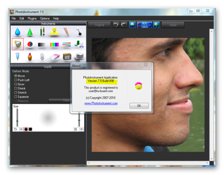Select the highlighted Liquify instrument
This screenshot has width=224, height=175.
pos(18,44)
